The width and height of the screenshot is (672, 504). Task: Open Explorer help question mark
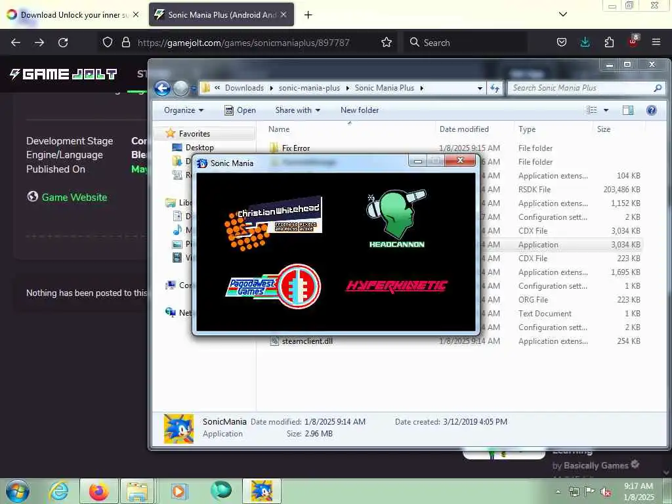[652, 110]
